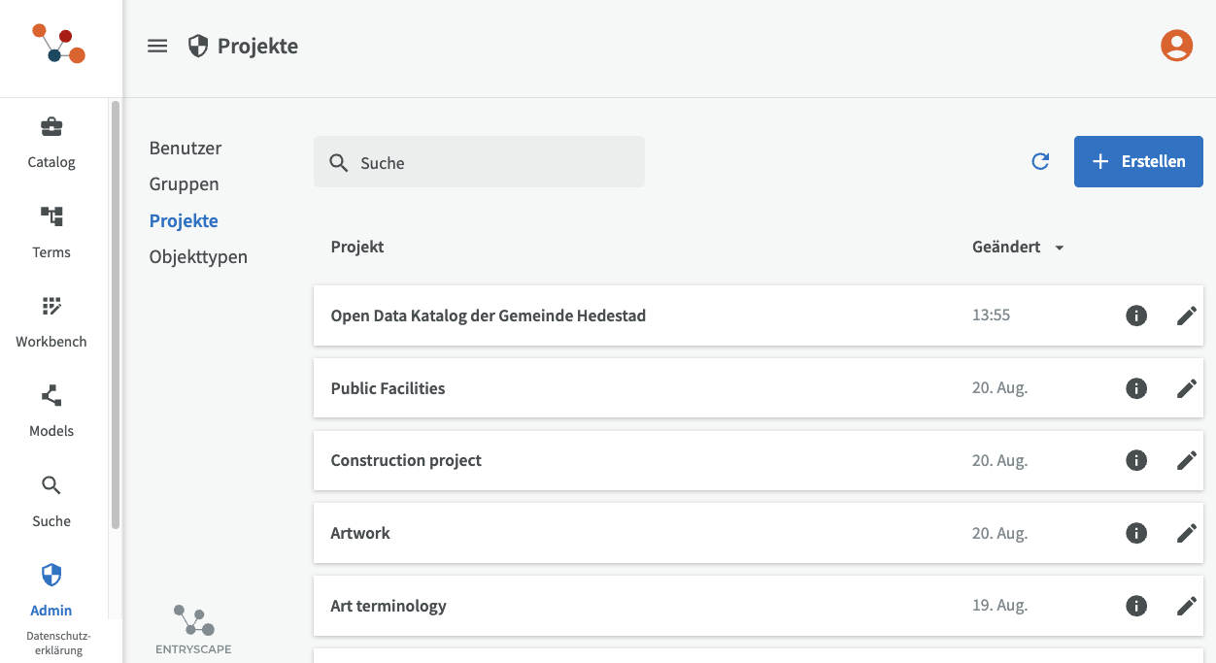Select the Admin shield icon

(x=51, y=575)
